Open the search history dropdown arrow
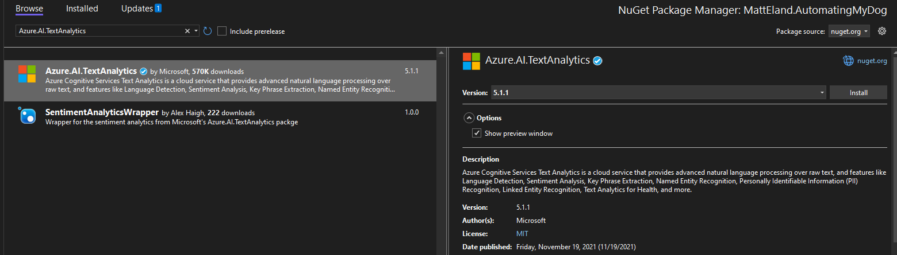 pyautogui.click(x=196, y=31)
